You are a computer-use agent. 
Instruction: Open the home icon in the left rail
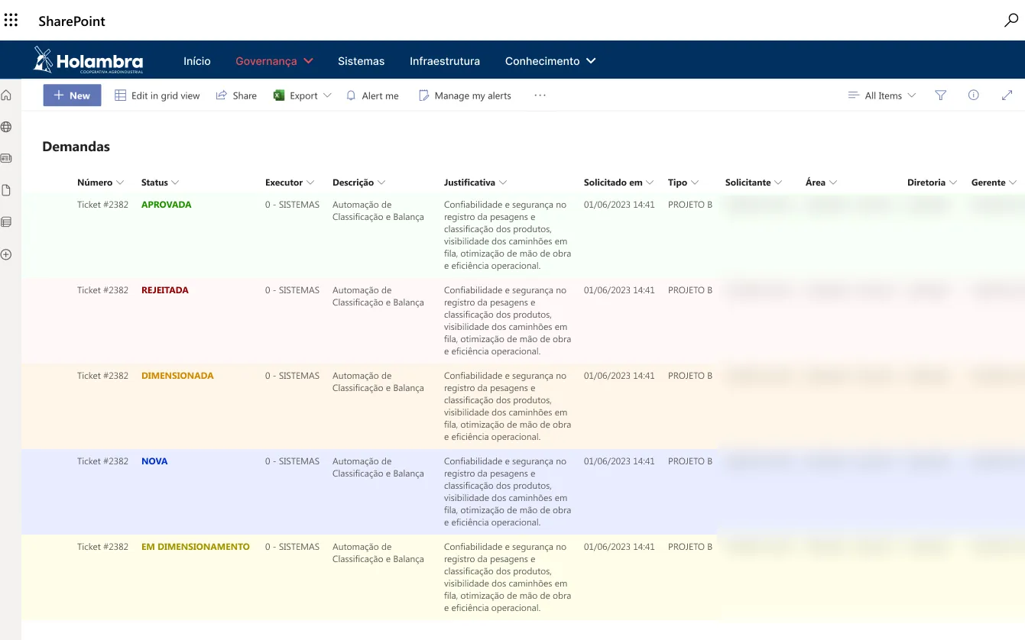point(6,95)
